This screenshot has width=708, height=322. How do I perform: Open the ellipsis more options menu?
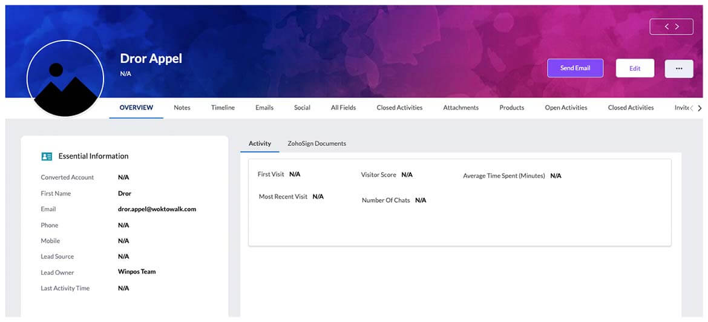tap(679, 68)
